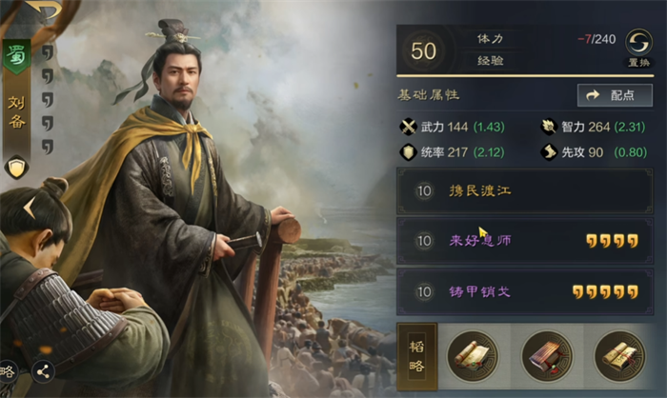
Task: Click the 略 button at bottom left
Action: [8, 372]
